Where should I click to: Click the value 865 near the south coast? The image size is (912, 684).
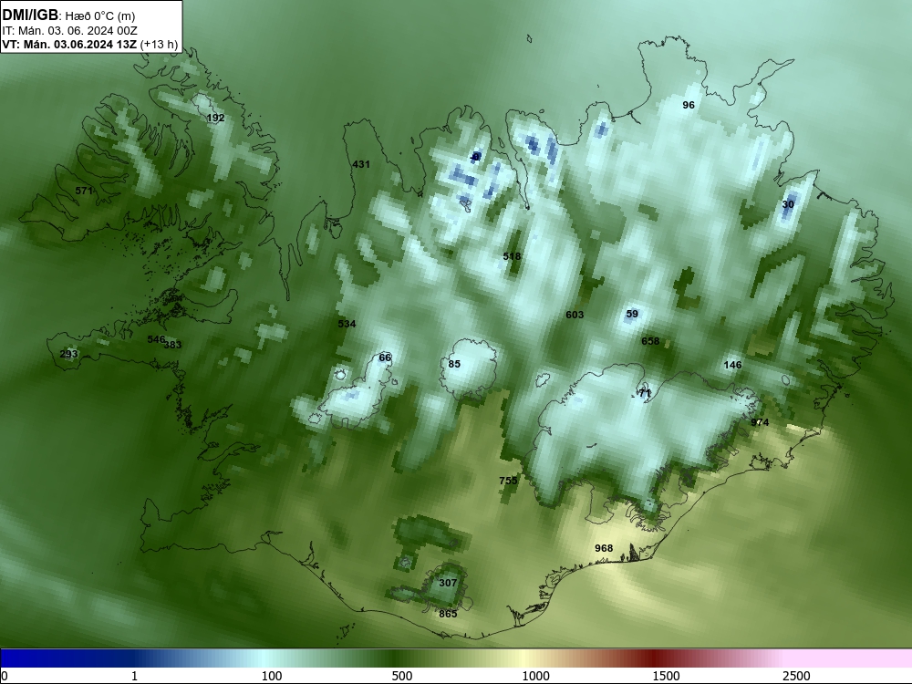[448, 614]
